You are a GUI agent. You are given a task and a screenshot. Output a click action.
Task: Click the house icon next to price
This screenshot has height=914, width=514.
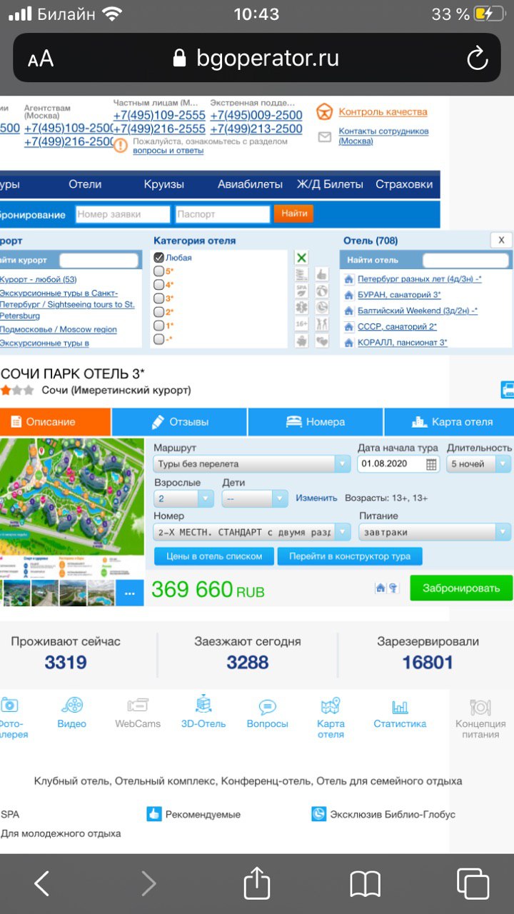[x=381, y=588]
